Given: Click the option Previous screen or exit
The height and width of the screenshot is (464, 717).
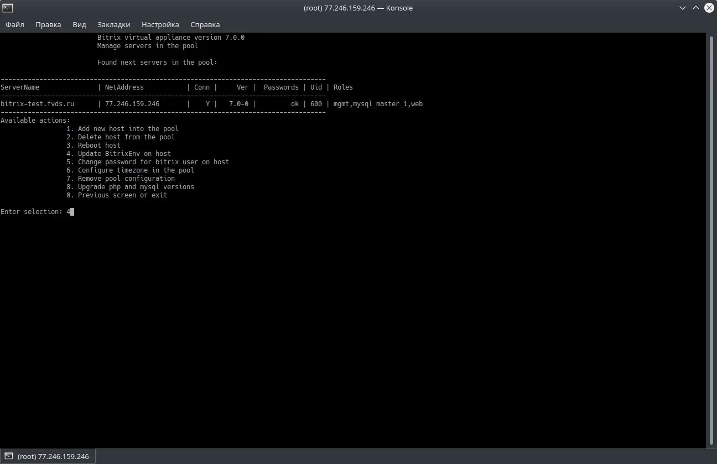Looking at the screenshot, I should pos(116,195).
